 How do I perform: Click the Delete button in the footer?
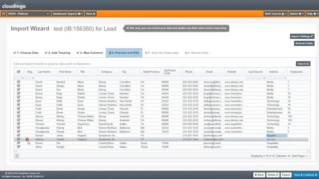point(273,175)
